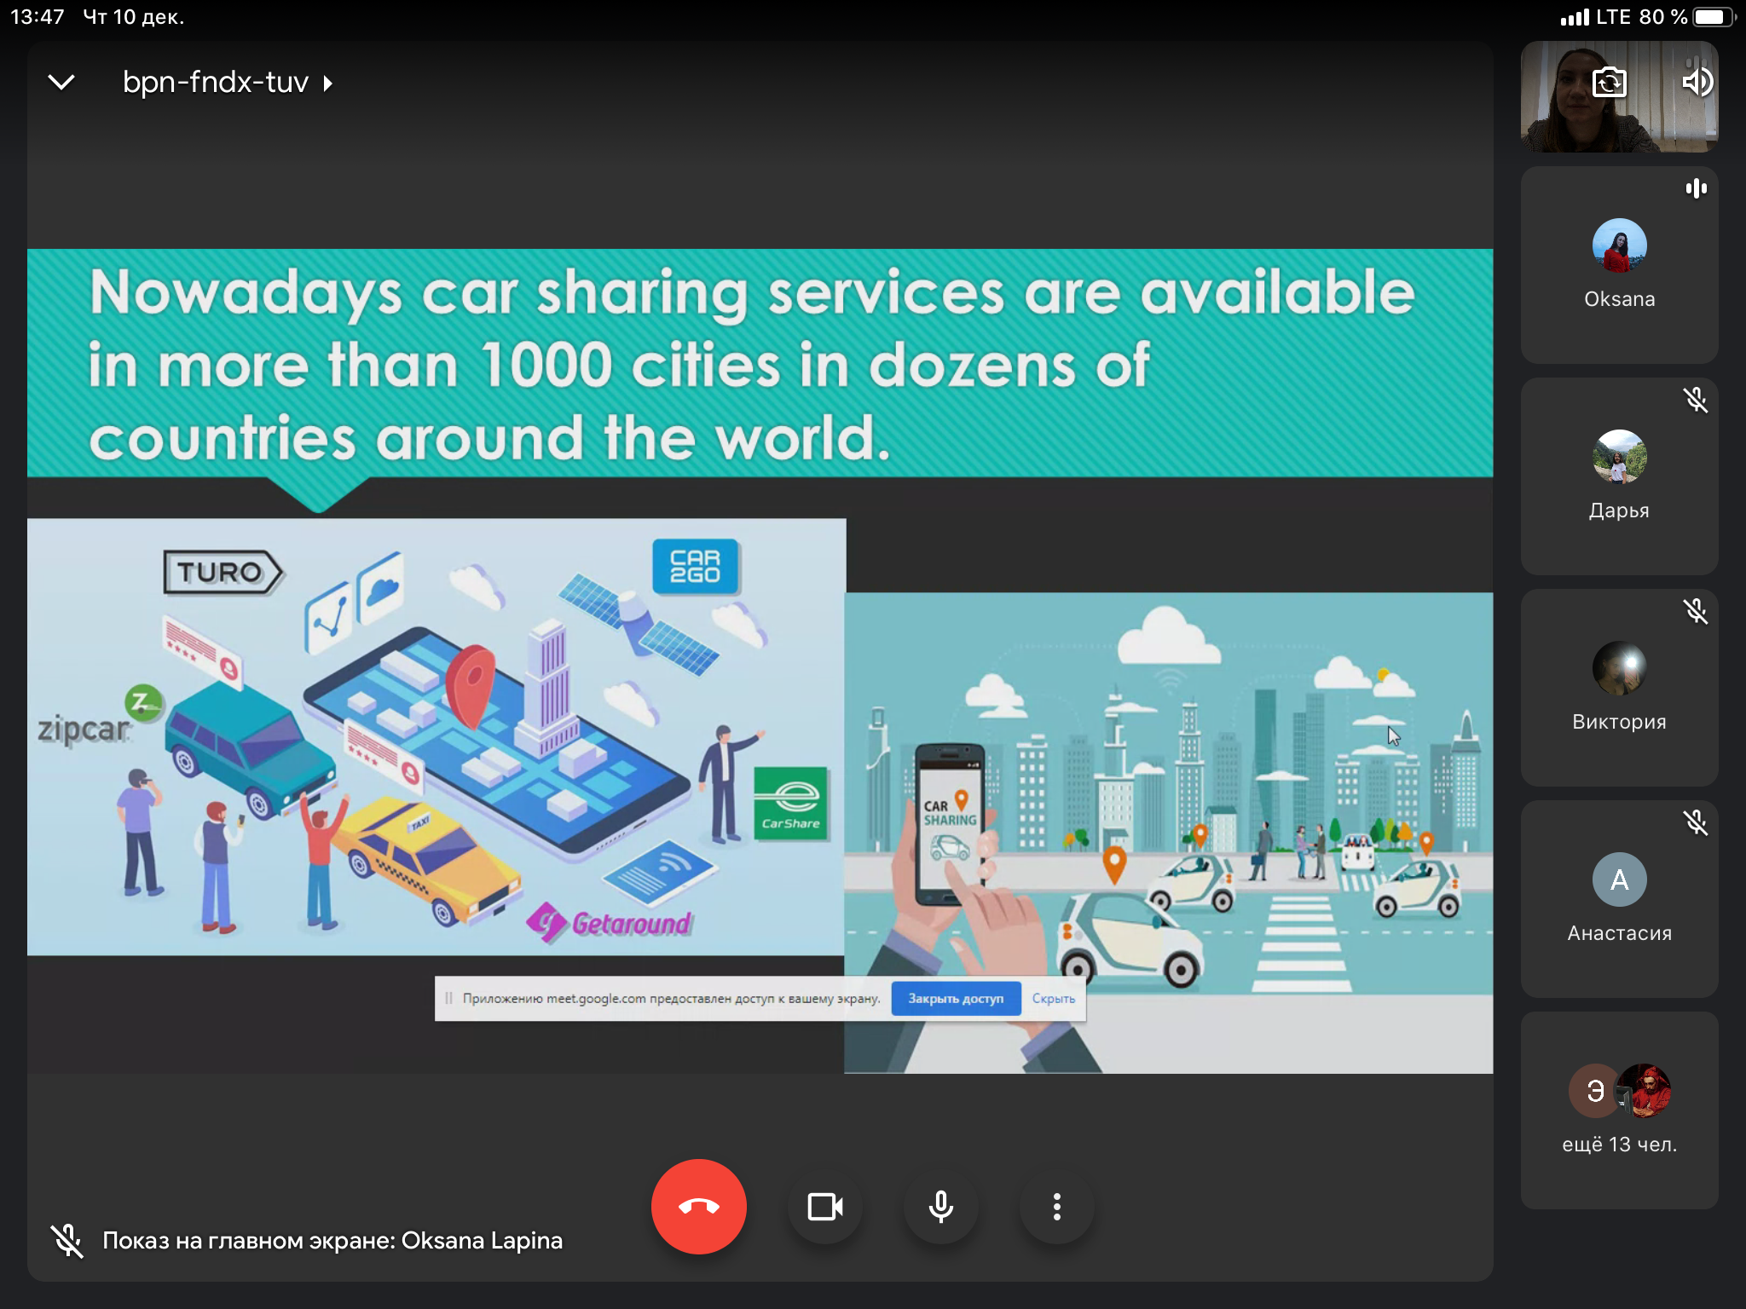This screenshot has height=1309, width=1746.
Task: Tap the CAR2GO logo on the slide
Action: point(696,567)
